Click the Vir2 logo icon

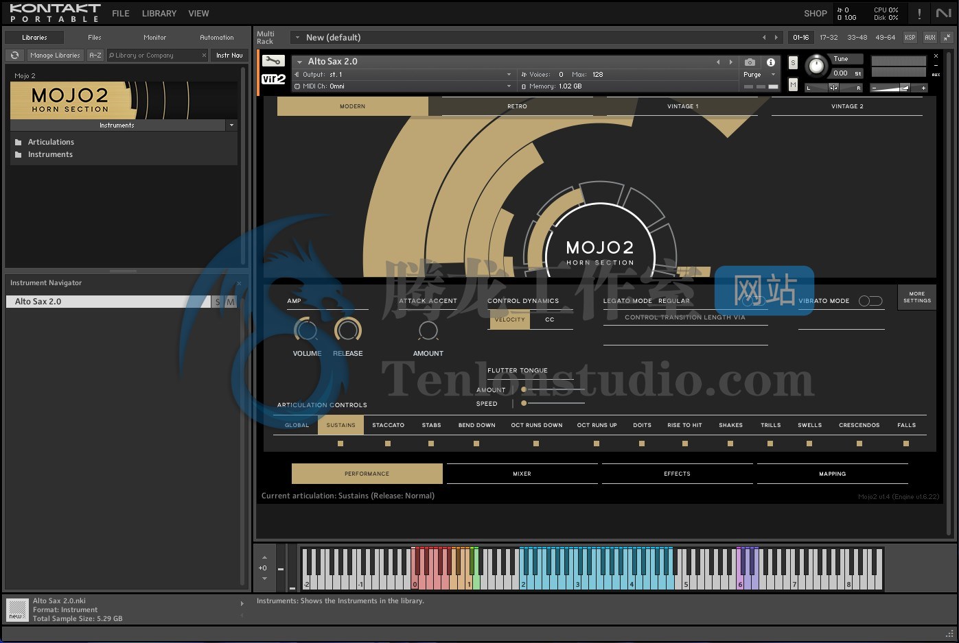click(273, 79)
